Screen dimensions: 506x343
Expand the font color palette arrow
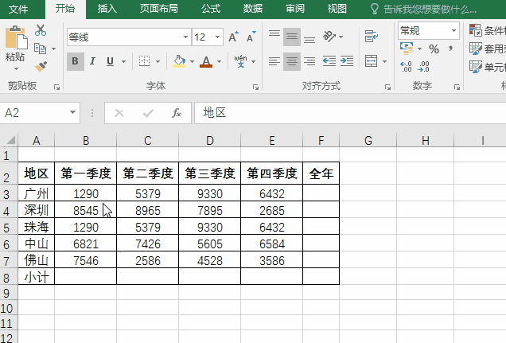click(x=219, y=61)
